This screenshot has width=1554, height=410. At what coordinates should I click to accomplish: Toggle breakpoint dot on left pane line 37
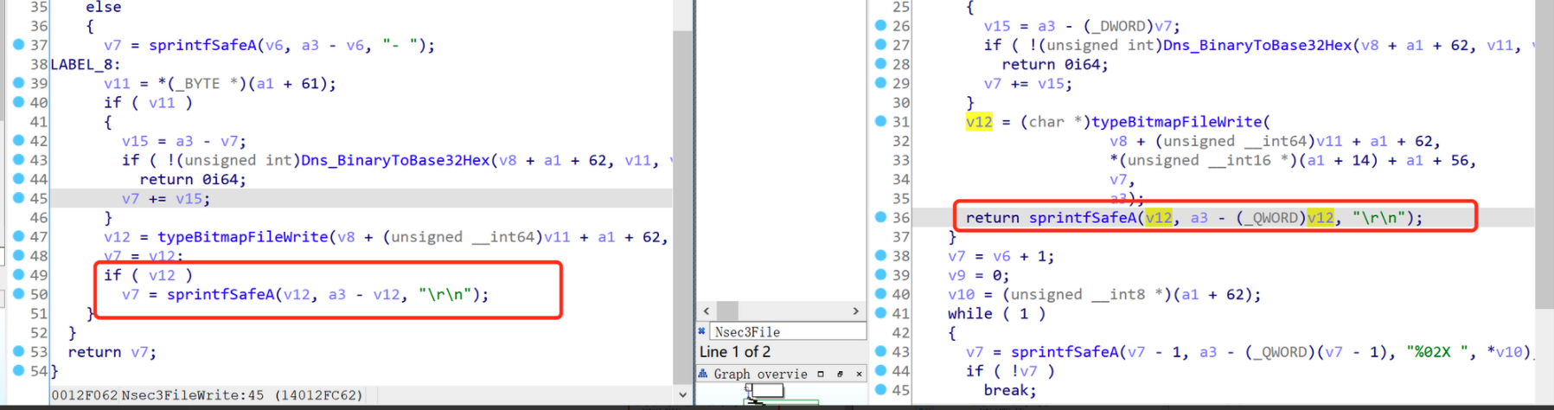point(18,44)
